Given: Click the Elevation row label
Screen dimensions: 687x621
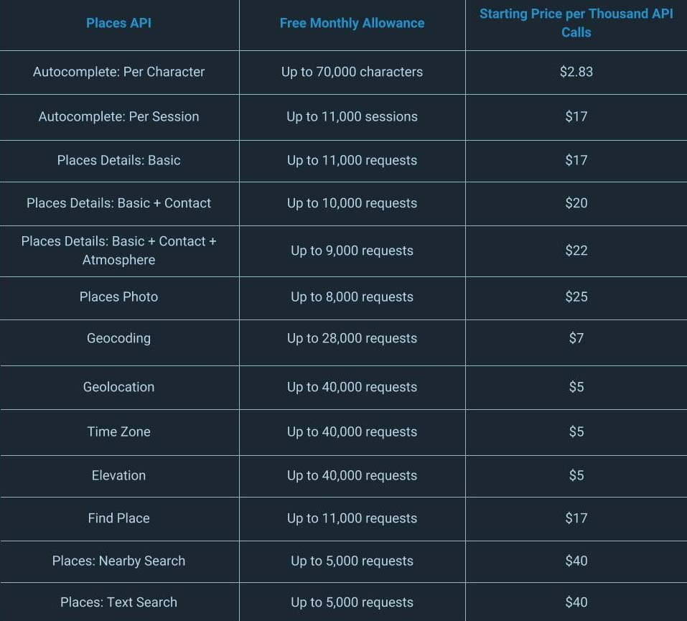Looking at the screenshot, I should coord(118,475).
